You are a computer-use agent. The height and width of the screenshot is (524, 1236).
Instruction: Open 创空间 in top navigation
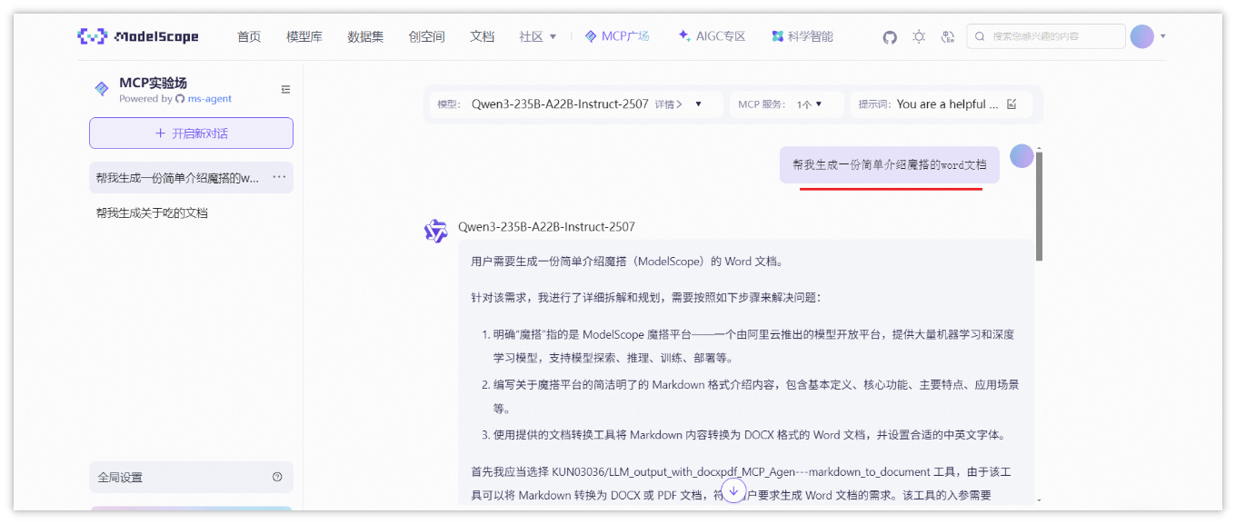[426, 37]
